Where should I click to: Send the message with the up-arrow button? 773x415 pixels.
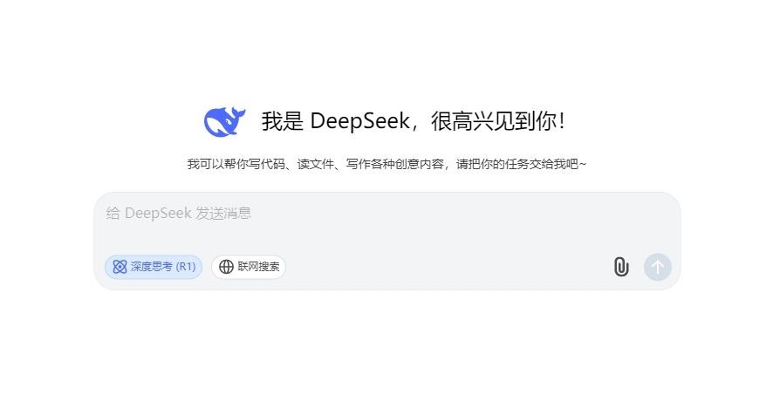(657, 267)
